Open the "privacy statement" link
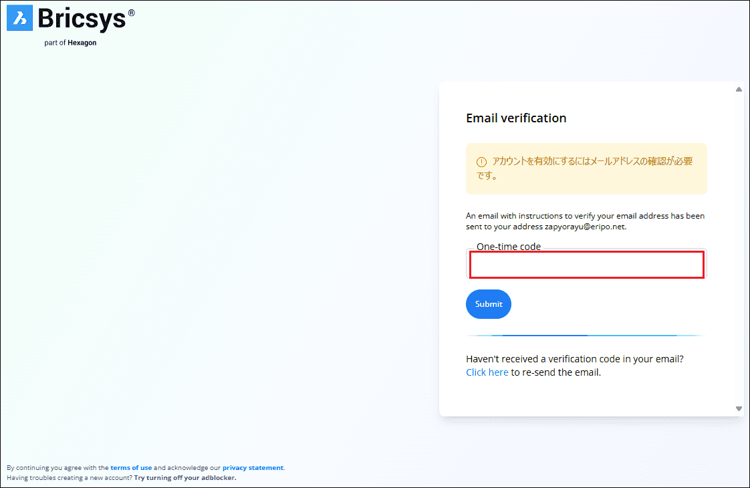Viewport: 750px width, 488px height. coord(253,468)
